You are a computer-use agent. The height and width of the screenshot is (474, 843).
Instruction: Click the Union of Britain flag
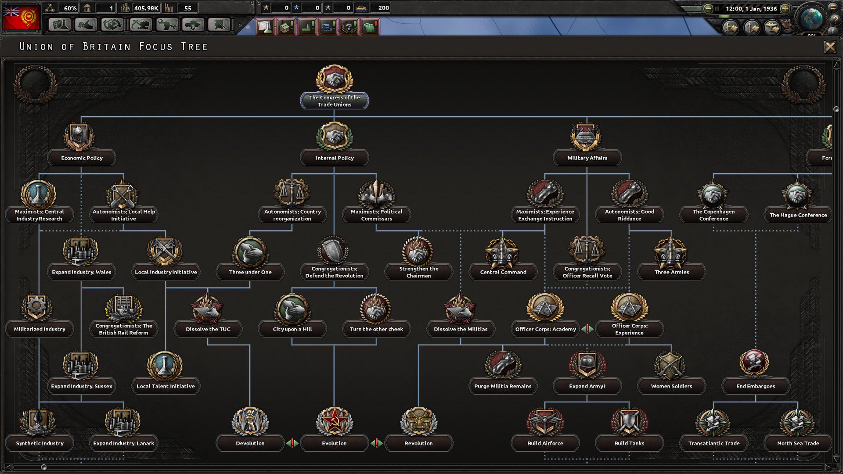21,18
